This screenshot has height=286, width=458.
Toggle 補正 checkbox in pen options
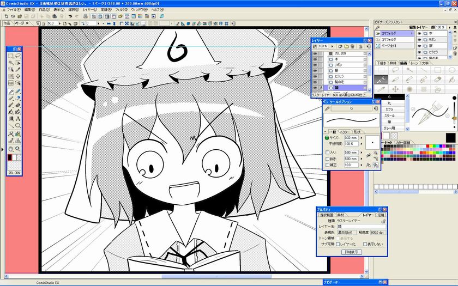(x=327, y=165)
